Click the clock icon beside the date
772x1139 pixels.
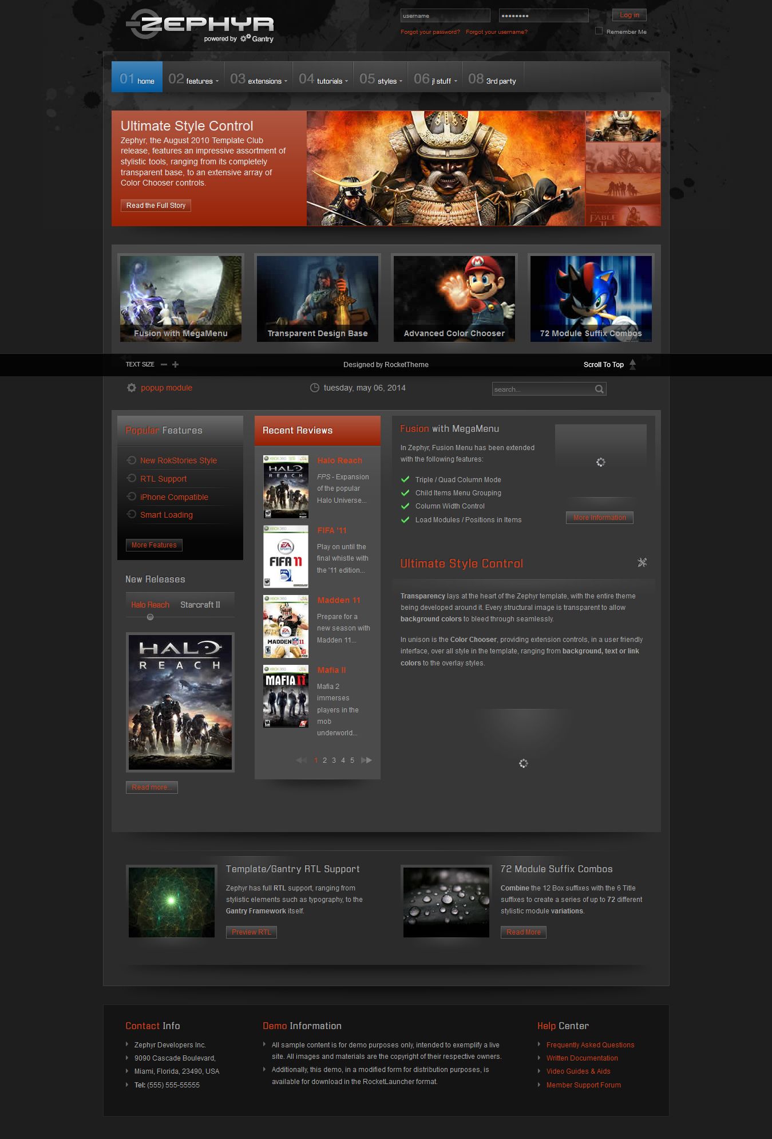pyautogui.click(x=314, y=388)
